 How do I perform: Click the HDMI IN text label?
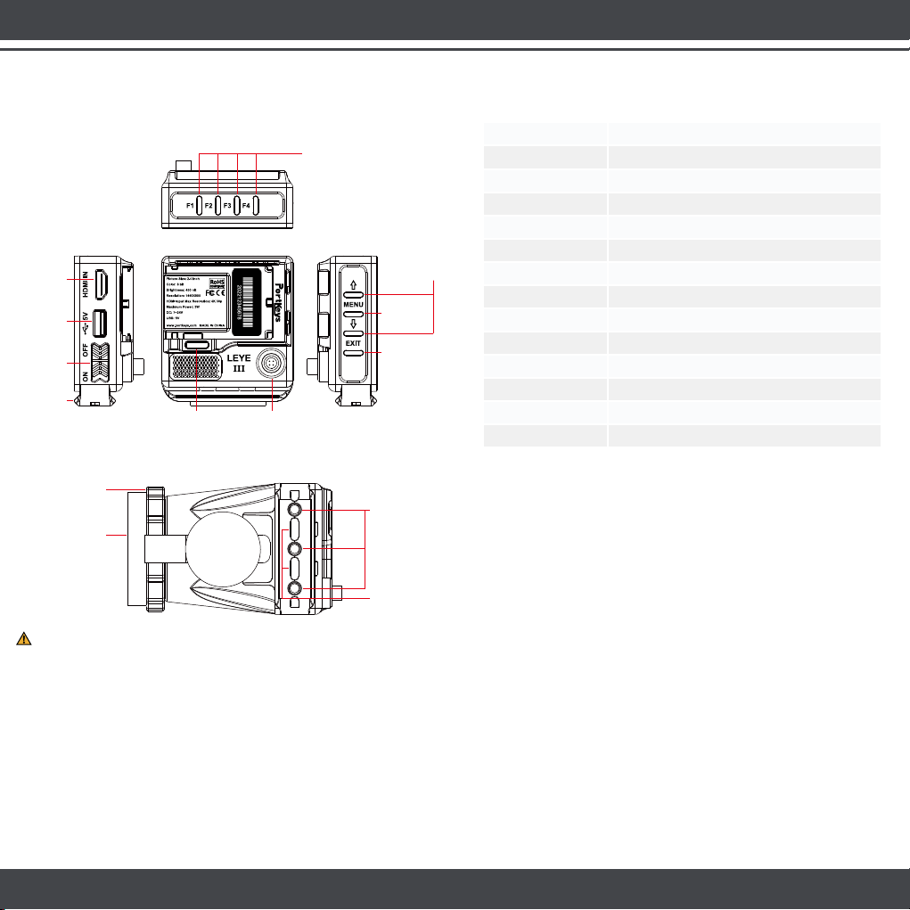pyautogui.click(x=86, y=284)
